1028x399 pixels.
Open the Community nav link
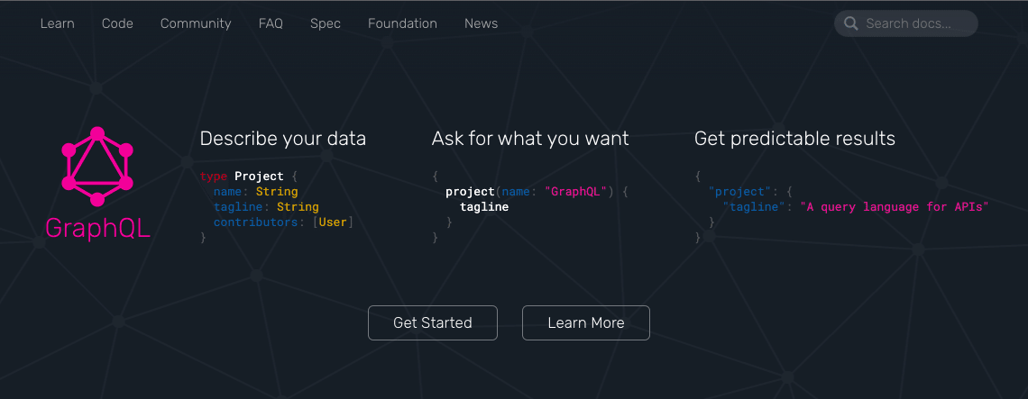[196, 23]
